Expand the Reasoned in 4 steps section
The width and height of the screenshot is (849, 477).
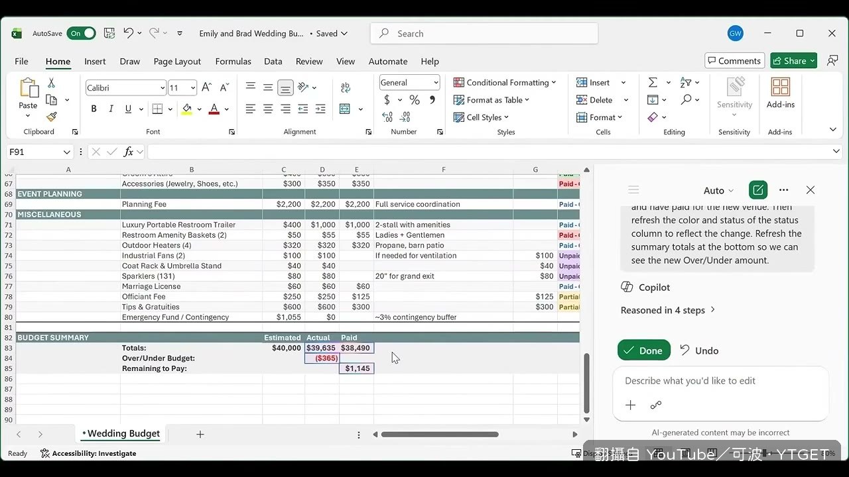point(668,310)
